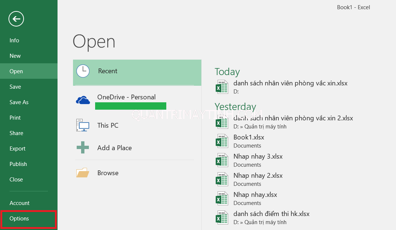The image size is (396, 230).
Task: Click the Excel icon beside Book1.xlsx
Action: click(222, 141)
